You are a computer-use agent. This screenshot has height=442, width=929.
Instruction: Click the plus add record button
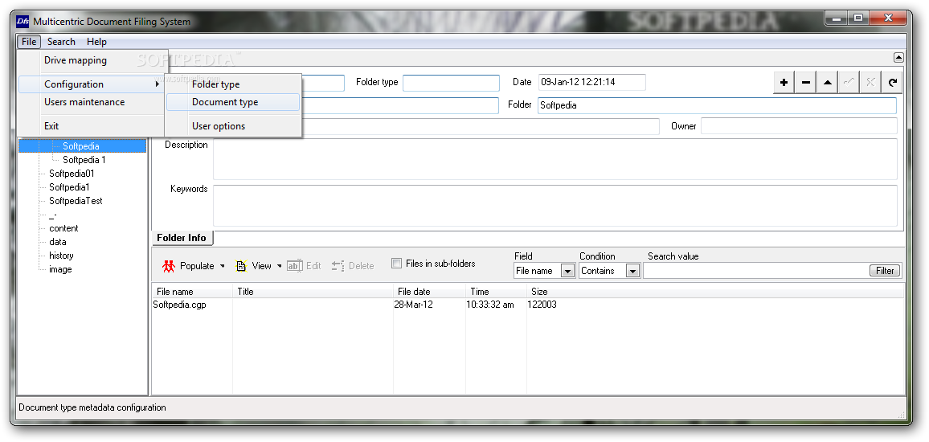tap(784, 82)
